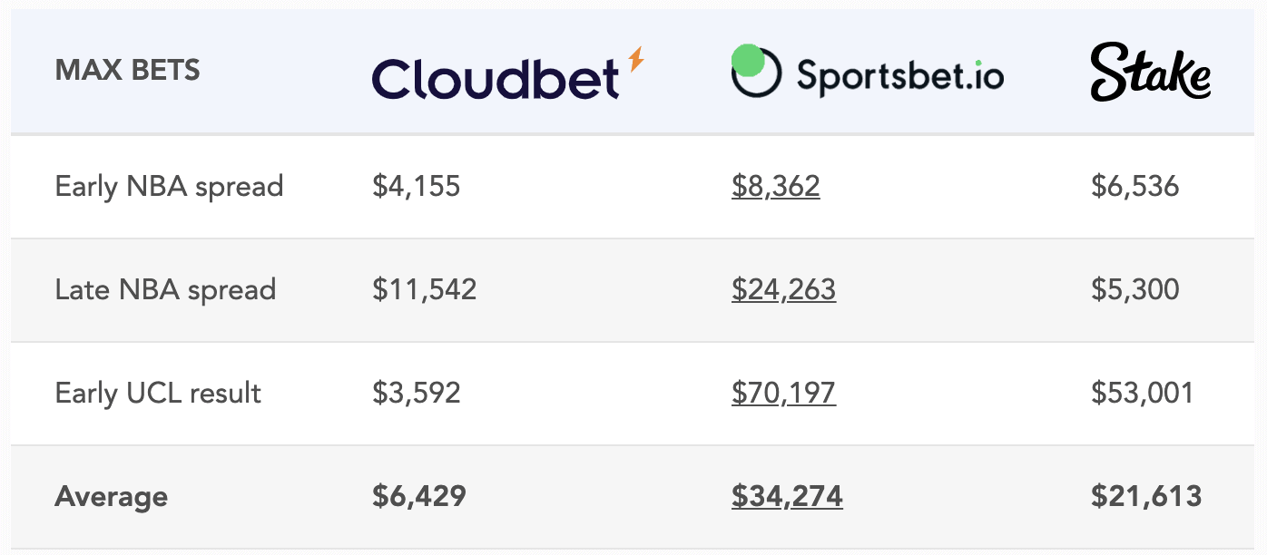Click the Stake logo
The height and width of the screenshot is (555, 1267).
click(x=1151, y=73)
